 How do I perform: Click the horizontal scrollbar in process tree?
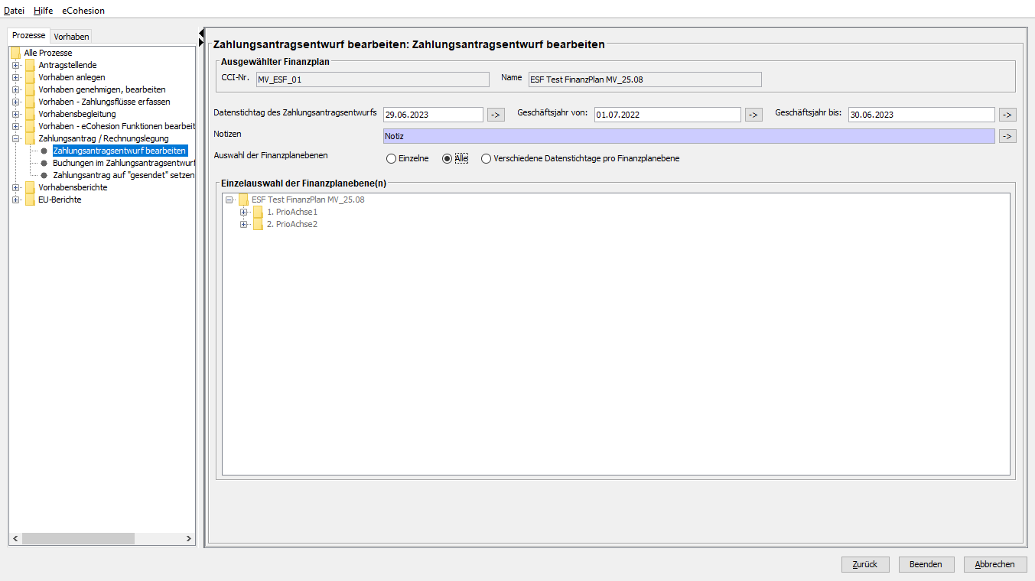click(78, 539)
